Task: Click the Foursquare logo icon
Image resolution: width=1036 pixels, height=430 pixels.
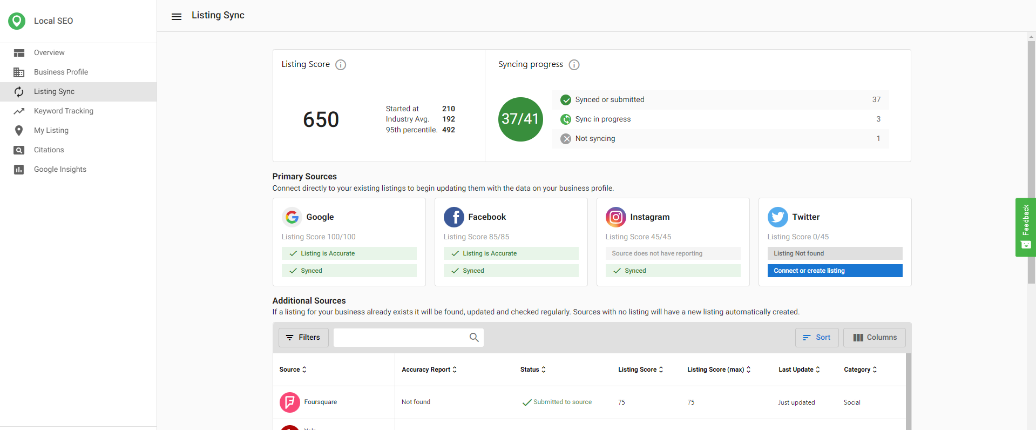Action: 290,402
